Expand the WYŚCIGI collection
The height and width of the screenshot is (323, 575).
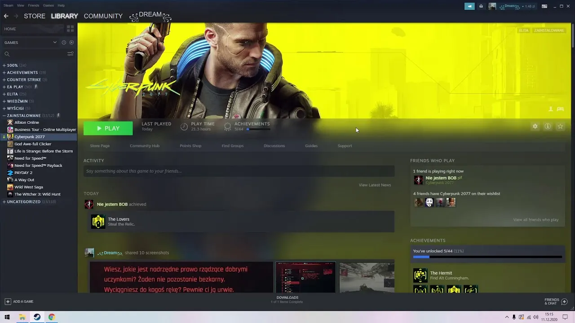4,109
